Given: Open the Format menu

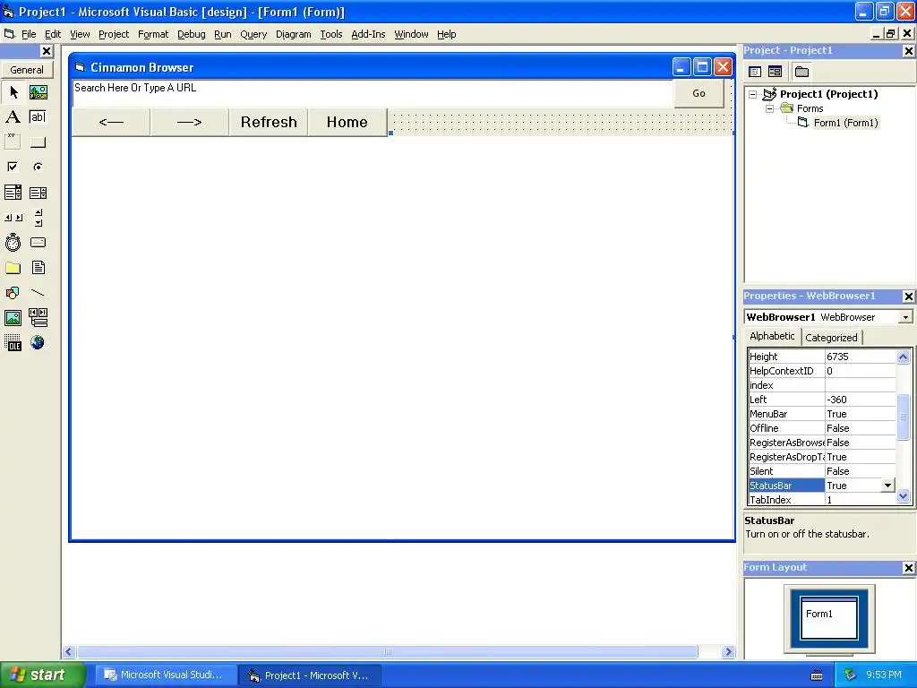Looking at the screenshot, I should coord(153,35).
